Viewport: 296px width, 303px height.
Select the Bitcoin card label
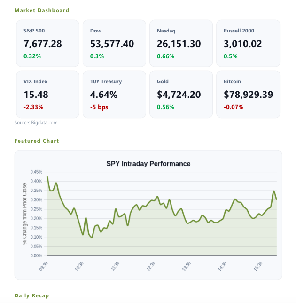[x=232, y=81]
